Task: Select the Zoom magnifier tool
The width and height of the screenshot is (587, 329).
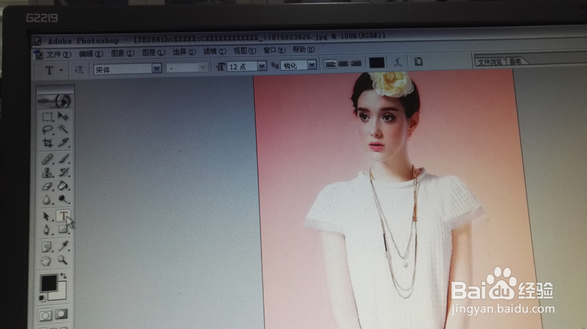Action: click(x=62, y=260)
